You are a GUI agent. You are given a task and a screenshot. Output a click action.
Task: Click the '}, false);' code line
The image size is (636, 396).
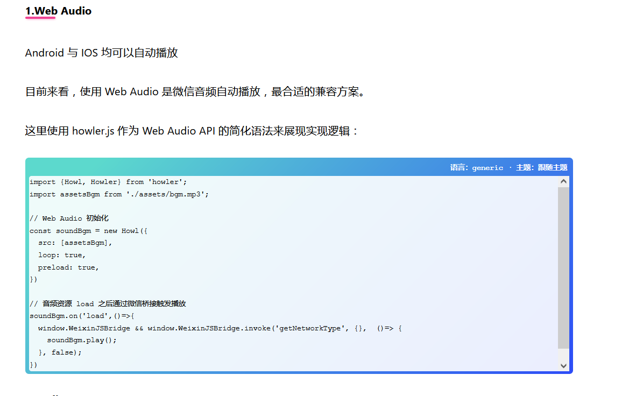point(60,352)
